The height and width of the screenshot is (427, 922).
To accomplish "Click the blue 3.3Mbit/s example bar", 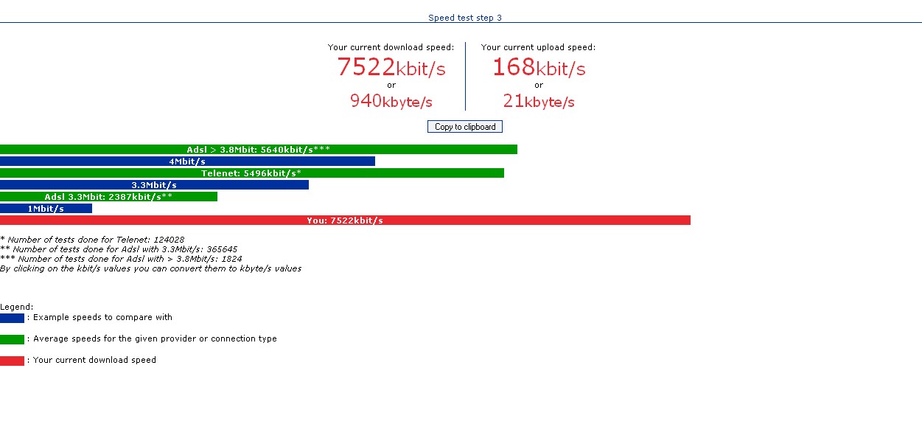I will pos(154,185).
